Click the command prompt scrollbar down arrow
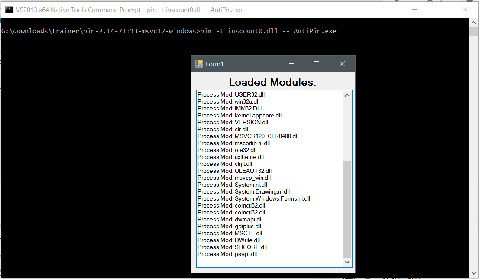 (x=473, y=273)
